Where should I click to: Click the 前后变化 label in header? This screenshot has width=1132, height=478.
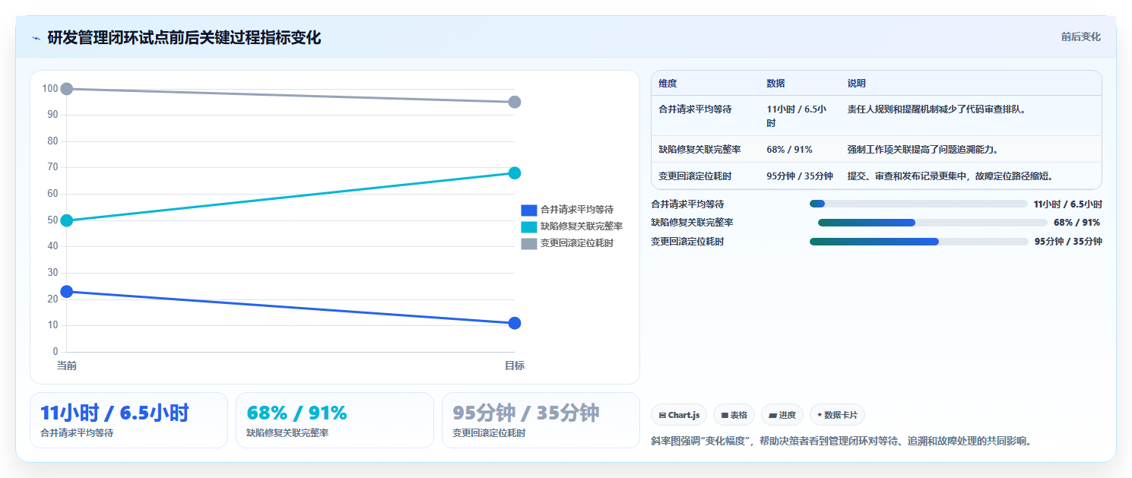1080,36
